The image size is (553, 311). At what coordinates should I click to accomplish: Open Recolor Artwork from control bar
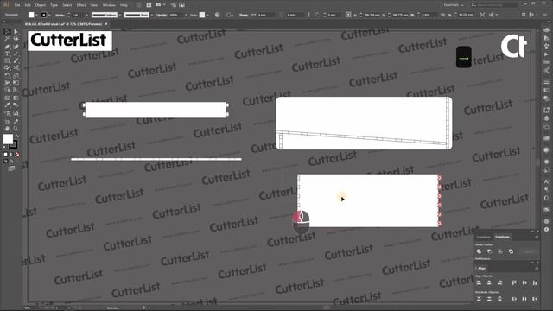click(x=217, y=15)
